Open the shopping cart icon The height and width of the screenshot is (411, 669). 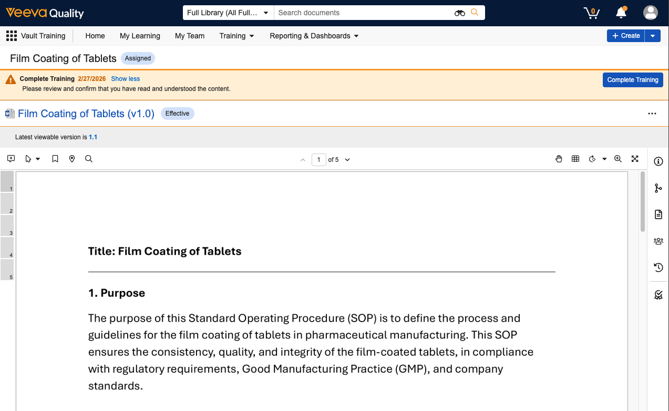tap(592, 13)
